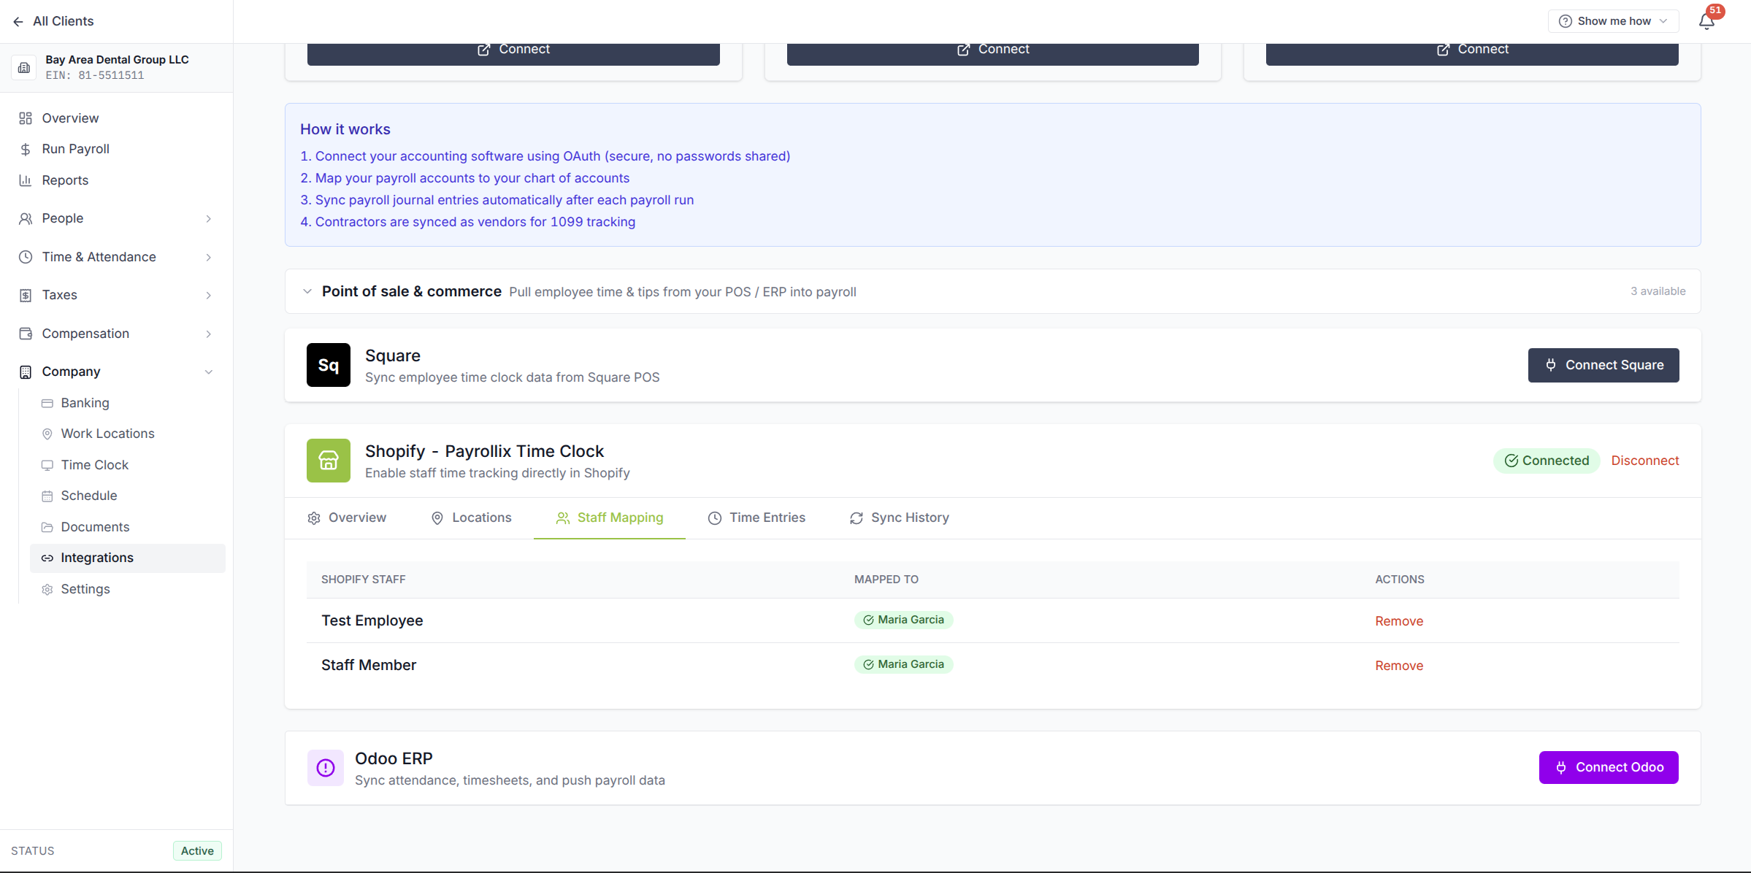The image size is (1751, 873).
Task: Click Maria Garcia badge in Test Employee row
Action: (903, 620)
